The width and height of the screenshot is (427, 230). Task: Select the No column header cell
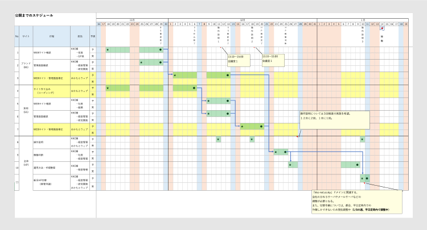(17, 36)
